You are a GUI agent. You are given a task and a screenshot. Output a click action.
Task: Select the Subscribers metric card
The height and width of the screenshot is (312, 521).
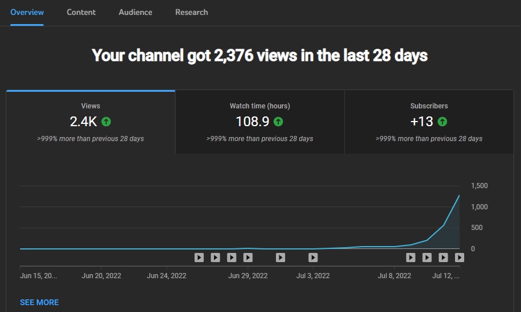point(429,122)
